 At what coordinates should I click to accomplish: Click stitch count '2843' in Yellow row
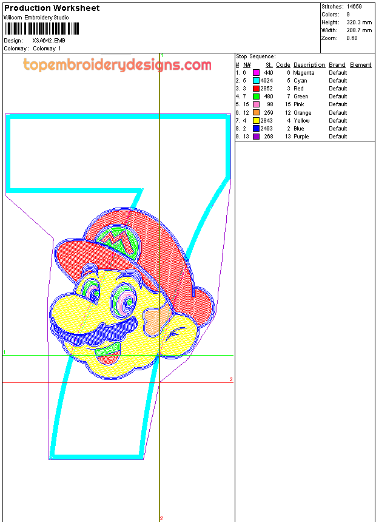coord(266,121)
